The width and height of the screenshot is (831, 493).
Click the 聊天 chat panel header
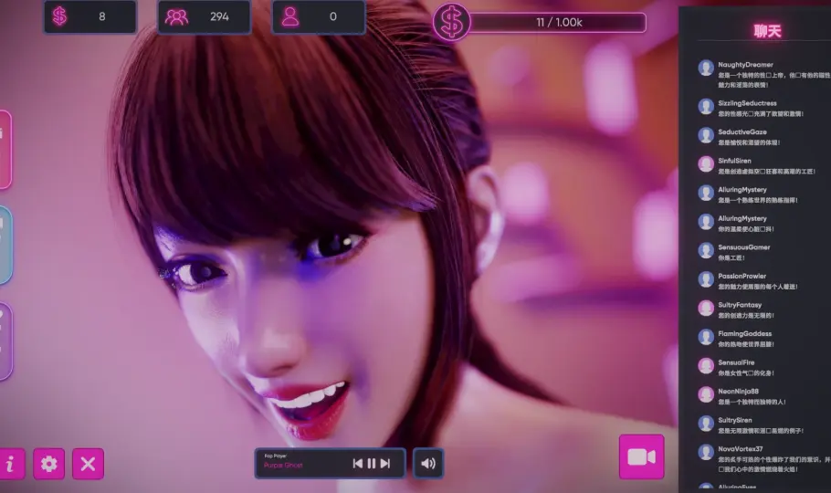click(767, 31)
